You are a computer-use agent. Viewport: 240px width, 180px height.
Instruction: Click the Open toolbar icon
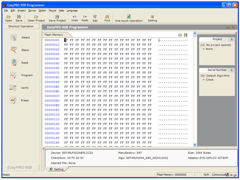[x=9, y=18]
